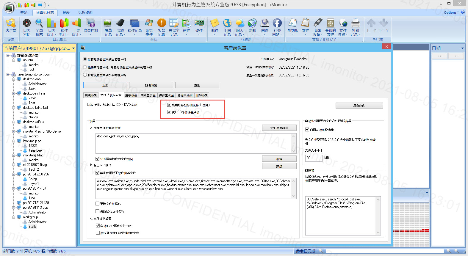The width and height of the screenshot is (468, 256).
Task: Enable 修改EXE文件名称 checkbox
Action: tap(98, 211)
